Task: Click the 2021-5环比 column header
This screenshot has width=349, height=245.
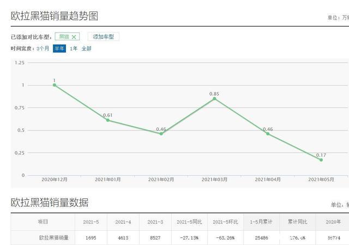Action: point(225,222)
